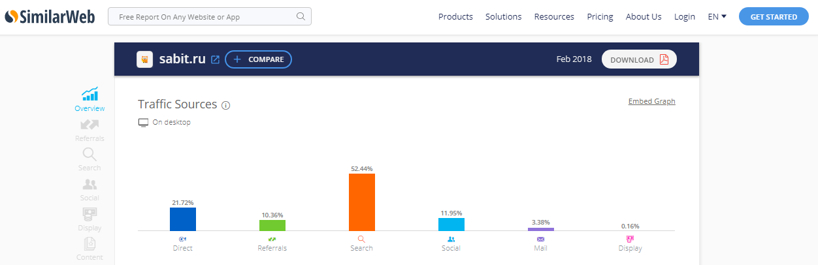This screenshot has height=265, width=818.
Task: Open the Overview sidebar icon
Action: 90,95
